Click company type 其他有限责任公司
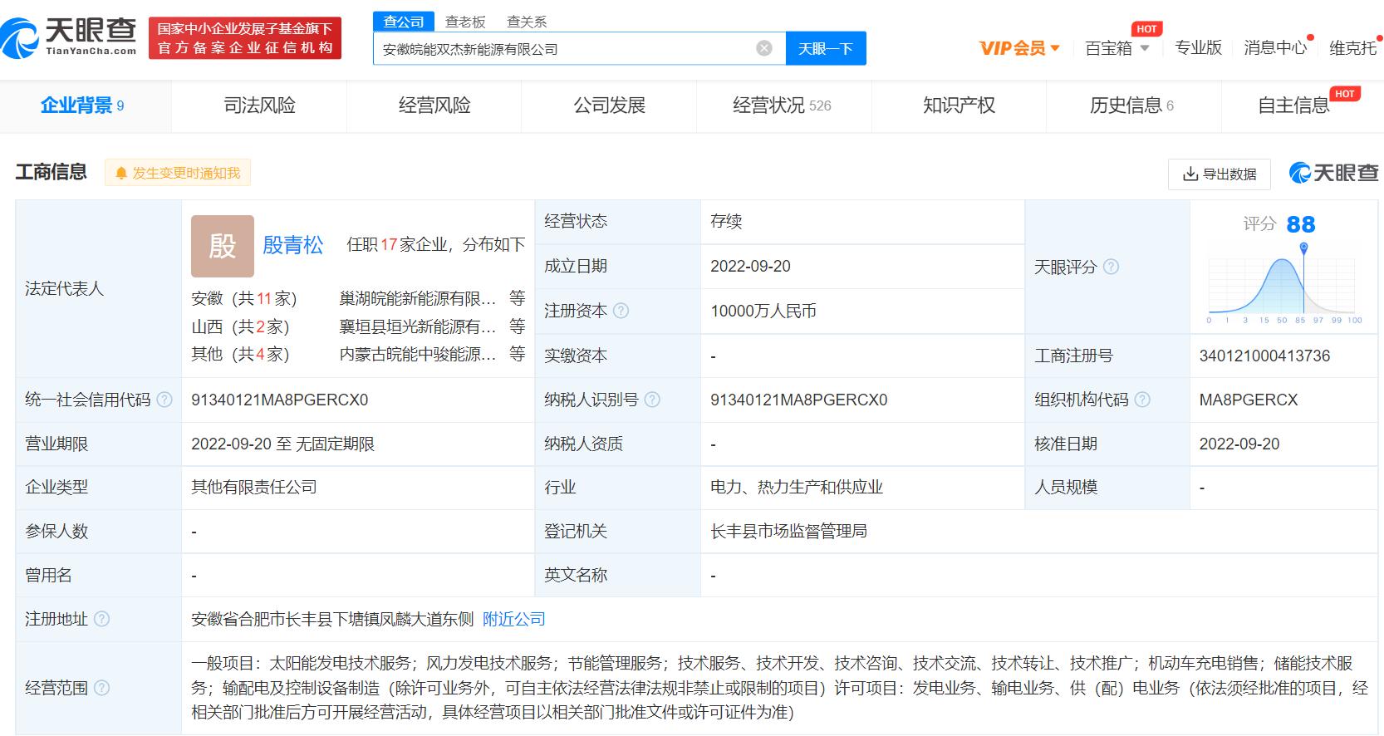1384x736 pixels. 254,487
